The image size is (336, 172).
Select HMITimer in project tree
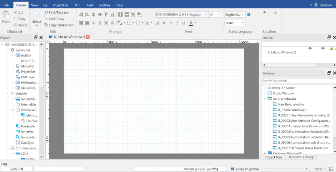click(28, 77)
